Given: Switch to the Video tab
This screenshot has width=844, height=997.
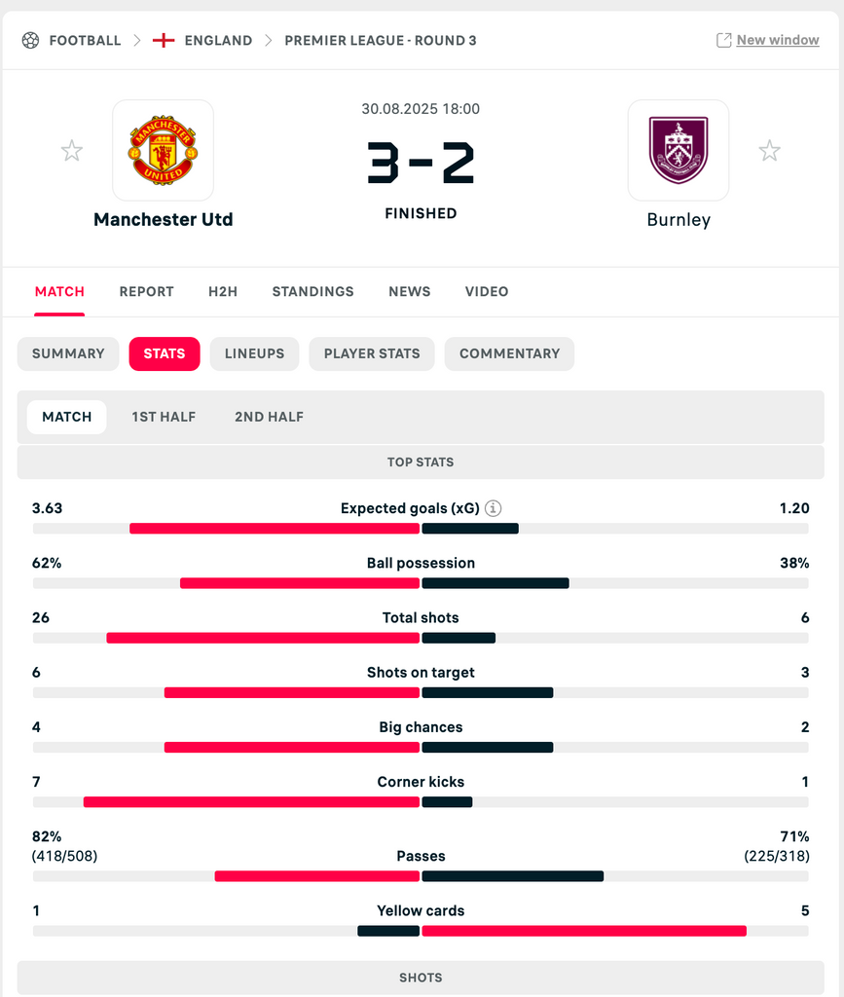Looking at the screenshot, I should (x=487, y=292).
